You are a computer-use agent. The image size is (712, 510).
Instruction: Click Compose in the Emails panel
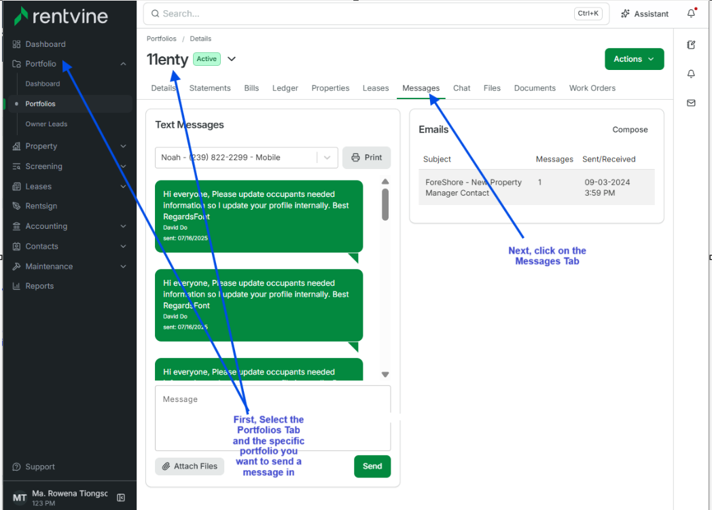point(630,130)
